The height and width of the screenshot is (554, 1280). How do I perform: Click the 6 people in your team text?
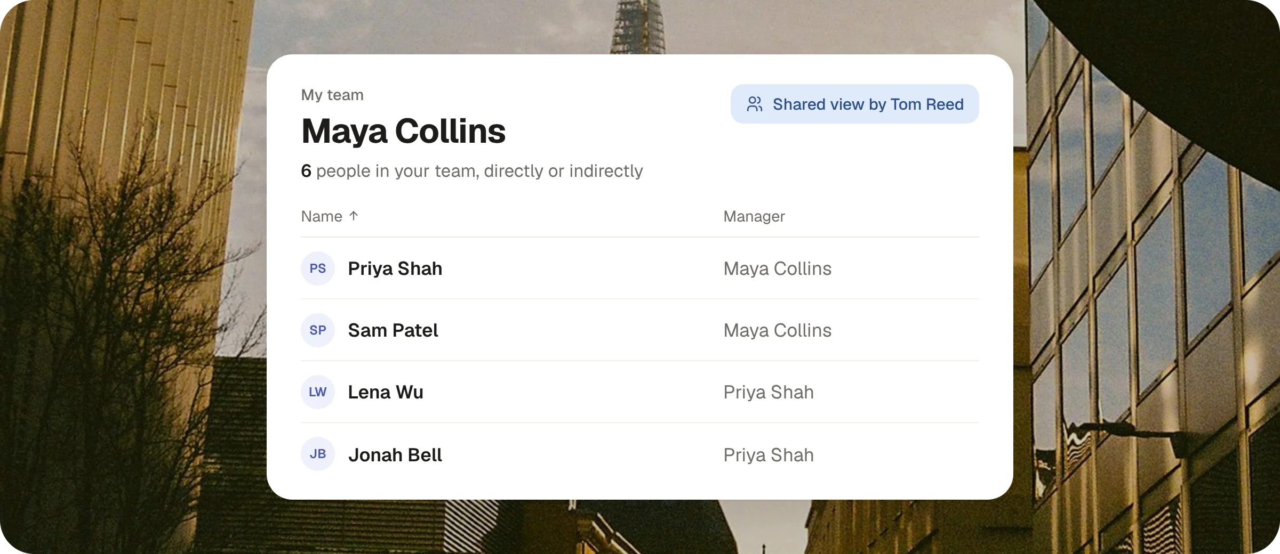point(472,171)
